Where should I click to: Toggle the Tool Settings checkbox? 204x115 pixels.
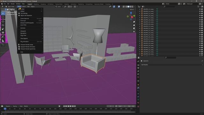pyautogui.click(x=19, y=13)
